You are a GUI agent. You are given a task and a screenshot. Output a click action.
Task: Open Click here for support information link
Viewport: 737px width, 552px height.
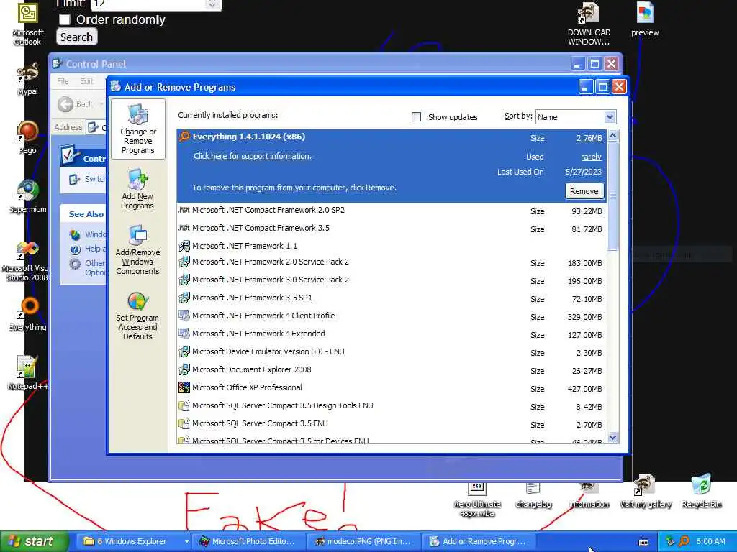tap(253, 156)
